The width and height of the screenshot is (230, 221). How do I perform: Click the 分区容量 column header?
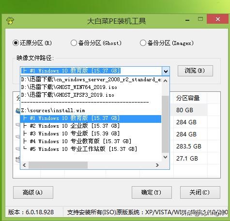[x=190, y=98]
